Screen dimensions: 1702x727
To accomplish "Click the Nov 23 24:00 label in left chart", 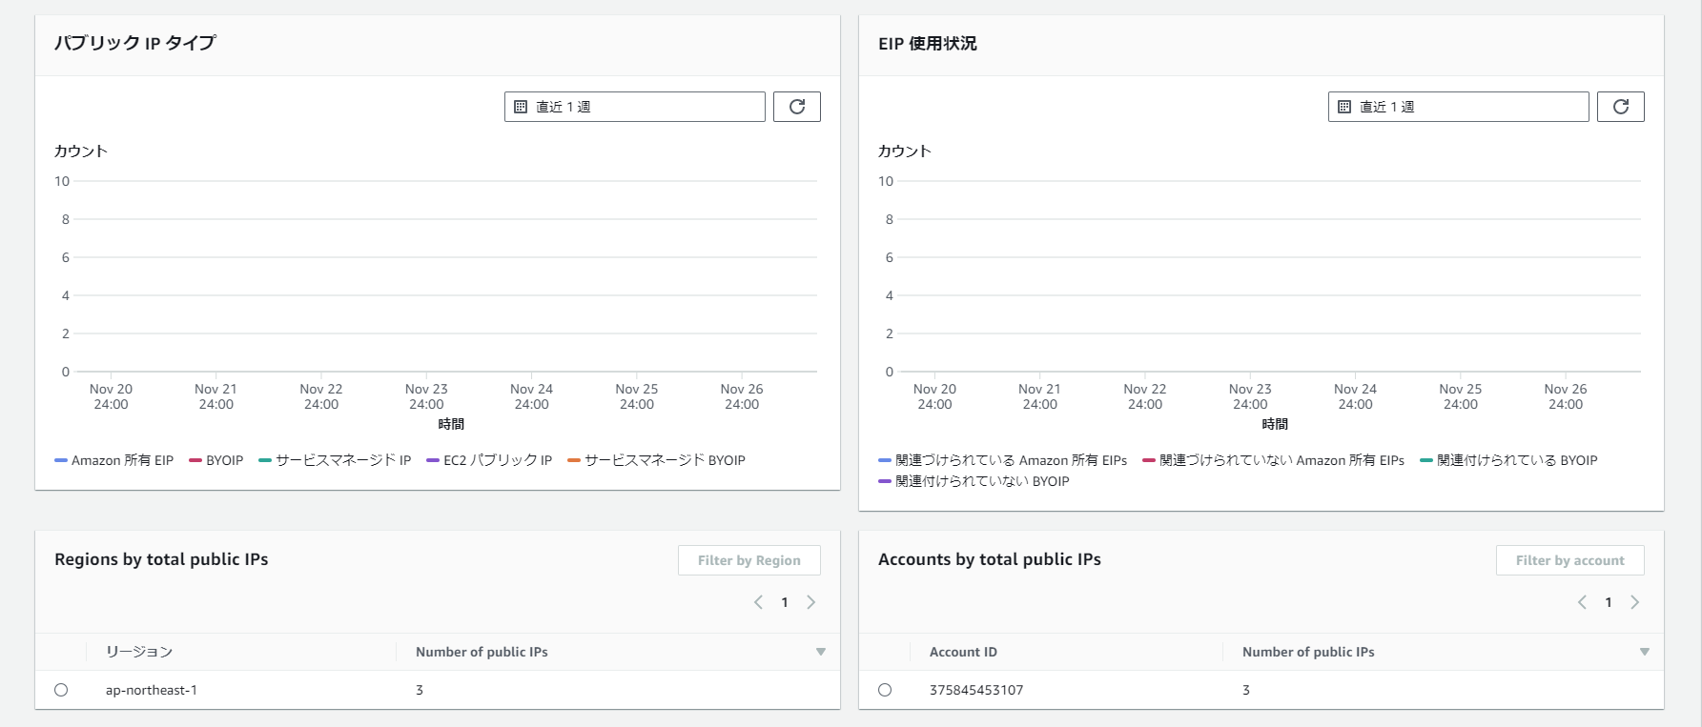I will [x=426, y=396].
